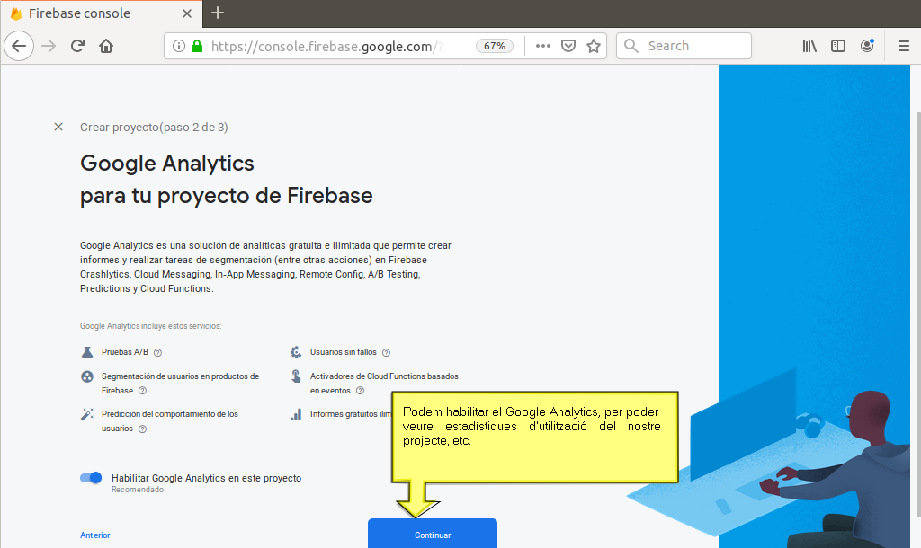Show help for Segmentación de usuarios

pos(142,391)
